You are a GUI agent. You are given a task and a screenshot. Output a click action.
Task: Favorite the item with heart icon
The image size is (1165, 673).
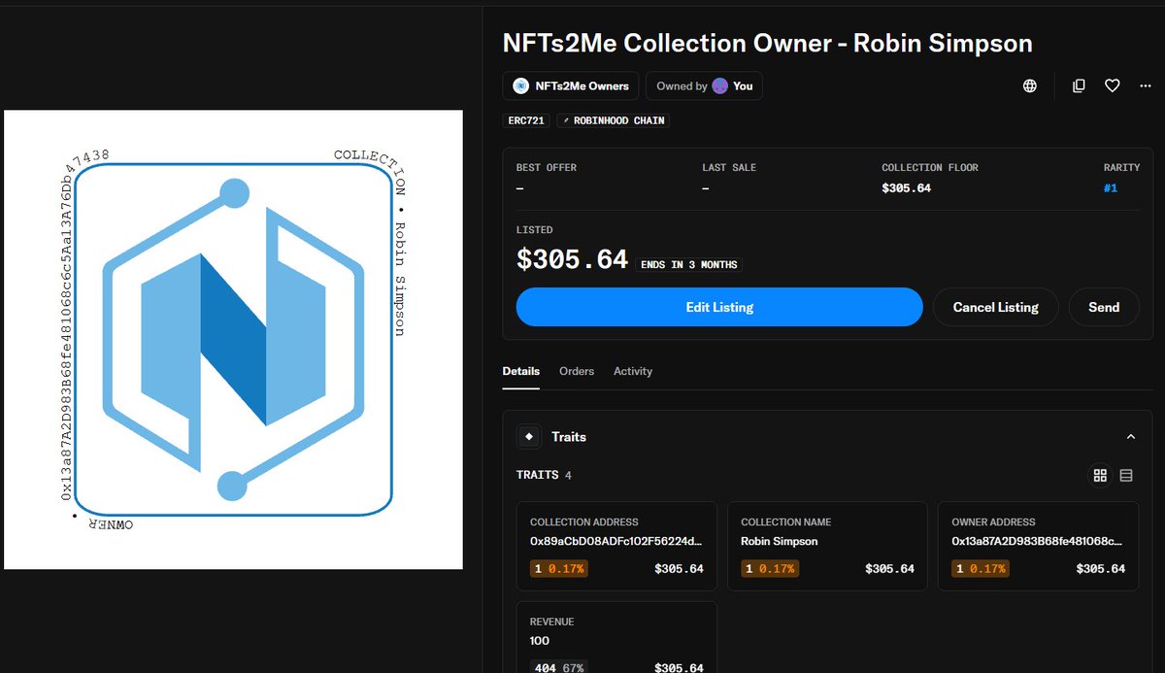(1113, 85)
